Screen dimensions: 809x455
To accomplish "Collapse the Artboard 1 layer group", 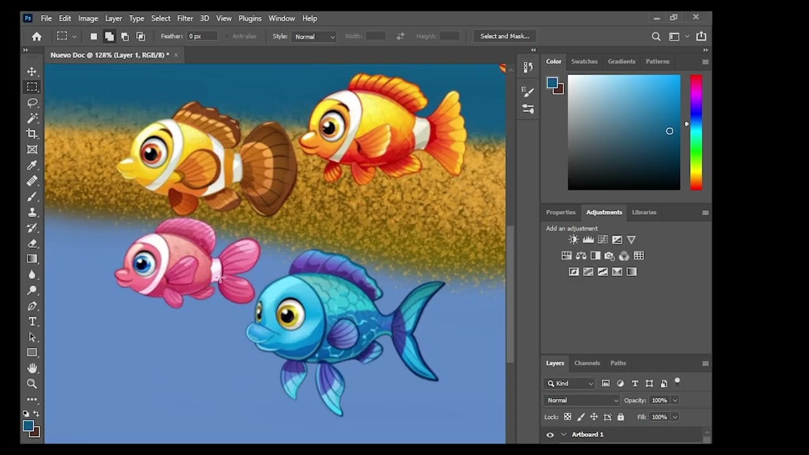I will 563,435.
